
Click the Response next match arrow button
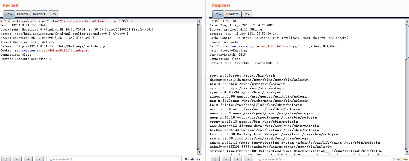248,159
